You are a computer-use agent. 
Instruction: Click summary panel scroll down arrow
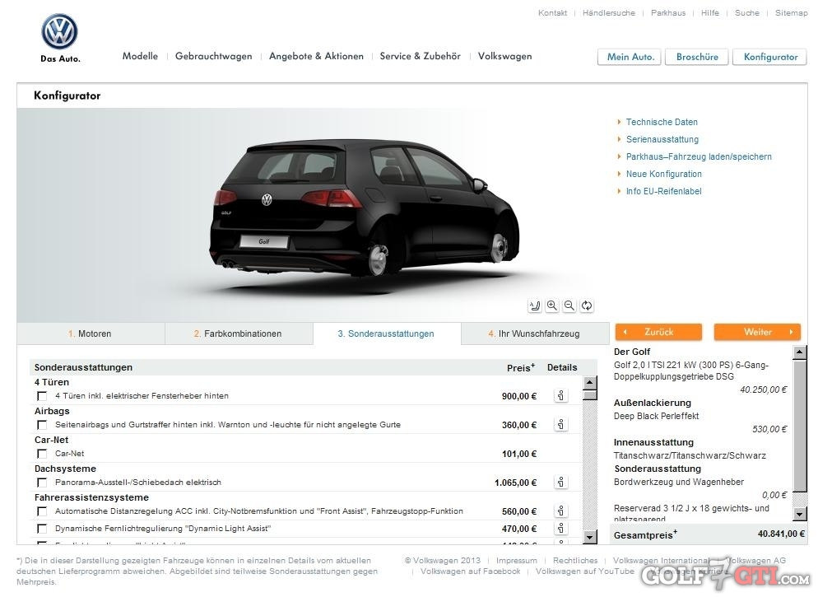pos(800,514)
